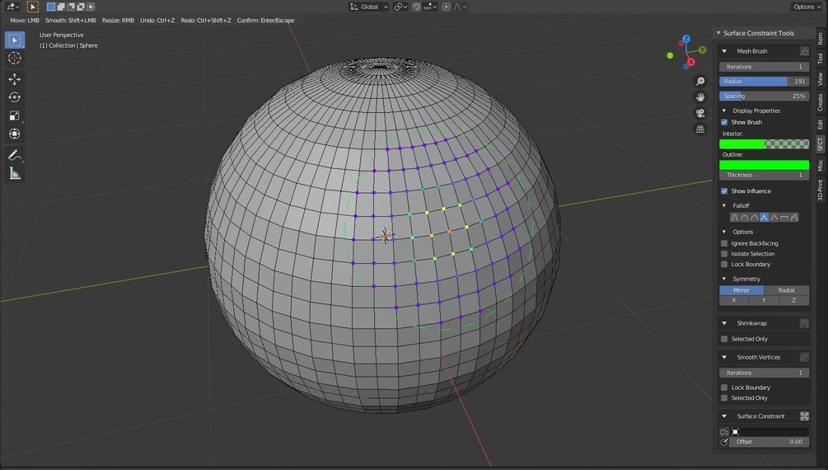
Task: Select the Annotate pencil tool
Action: [x=14, y=156]
